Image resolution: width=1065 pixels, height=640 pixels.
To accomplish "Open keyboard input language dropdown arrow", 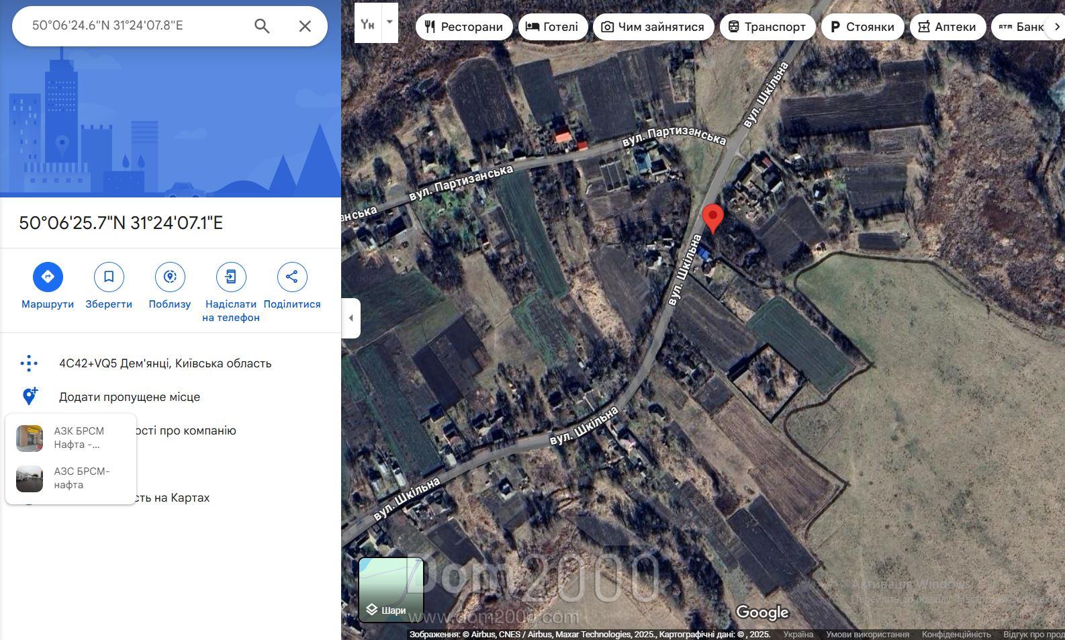I will (389, 22).
